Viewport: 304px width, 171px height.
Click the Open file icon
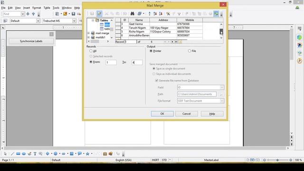click(x=65, y=14)
